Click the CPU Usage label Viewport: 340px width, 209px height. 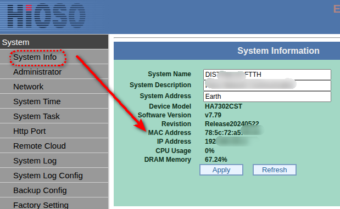click(173, 151)
